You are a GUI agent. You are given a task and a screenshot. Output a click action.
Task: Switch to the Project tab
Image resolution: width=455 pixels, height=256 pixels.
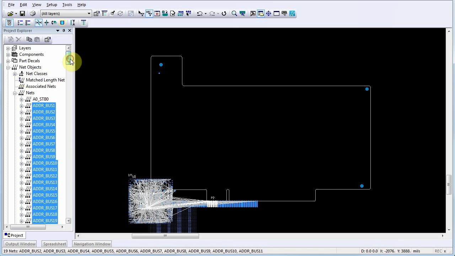[14, 235]
